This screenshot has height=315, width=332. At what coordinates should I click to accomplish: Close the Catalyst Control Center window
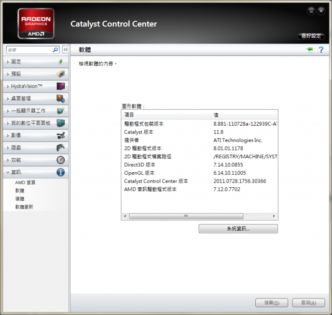point(321,11)
